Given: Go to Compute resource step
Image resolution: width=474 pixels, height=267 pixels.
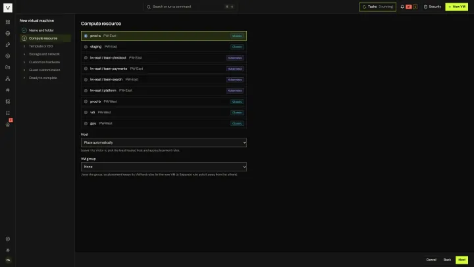Looking at the screenshot, I should 45,38.
